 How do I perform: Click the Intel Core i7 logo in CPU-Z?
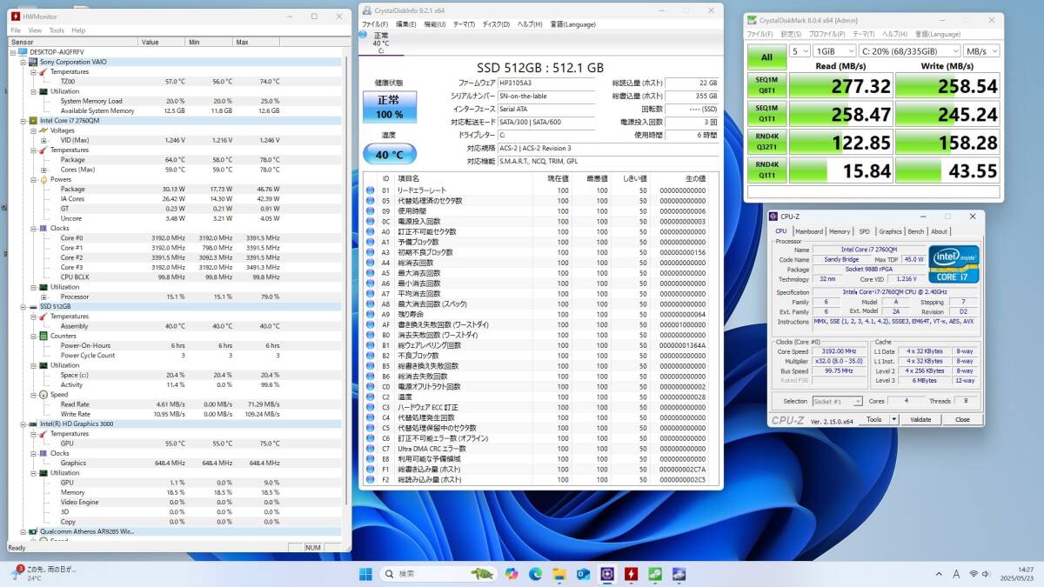tap(954, 263)
